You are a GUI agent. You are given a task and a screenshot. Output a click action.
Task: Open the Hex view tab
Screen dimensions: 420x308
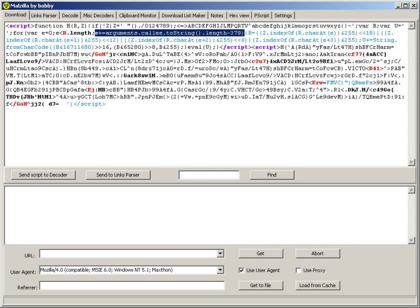[239, 15]
